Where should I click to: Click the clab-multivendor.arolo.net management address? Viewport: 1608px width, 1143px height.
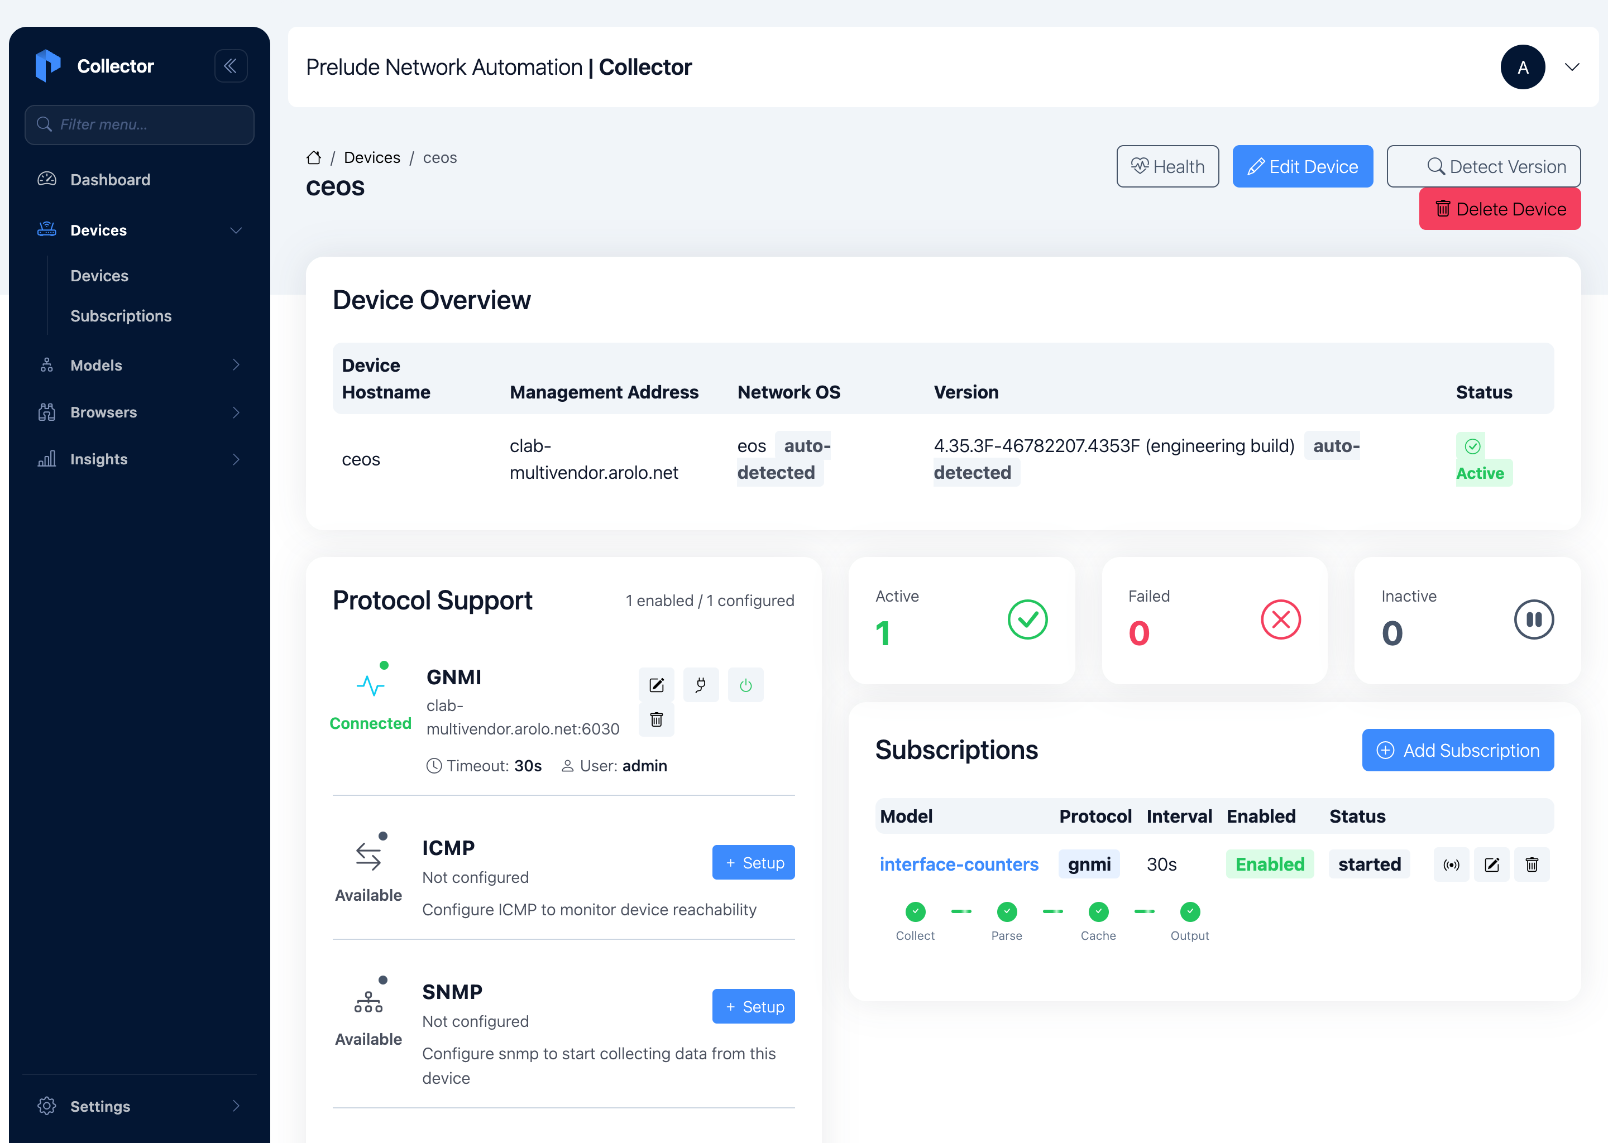594,459
